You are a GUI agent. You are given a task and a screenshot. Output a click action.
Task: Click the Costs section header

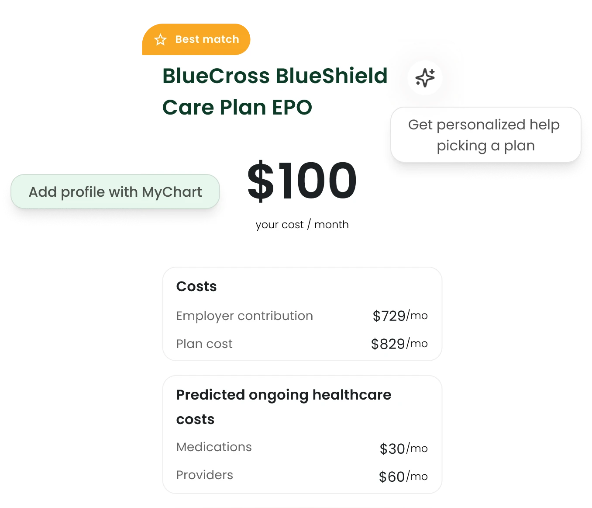[x=196, y=286]
